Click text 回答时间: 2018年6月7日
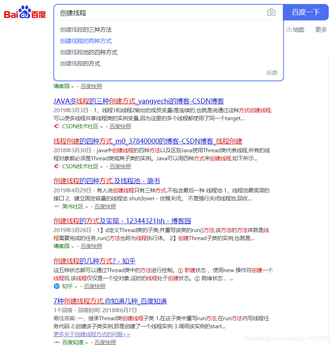 [x=107, y=310]
